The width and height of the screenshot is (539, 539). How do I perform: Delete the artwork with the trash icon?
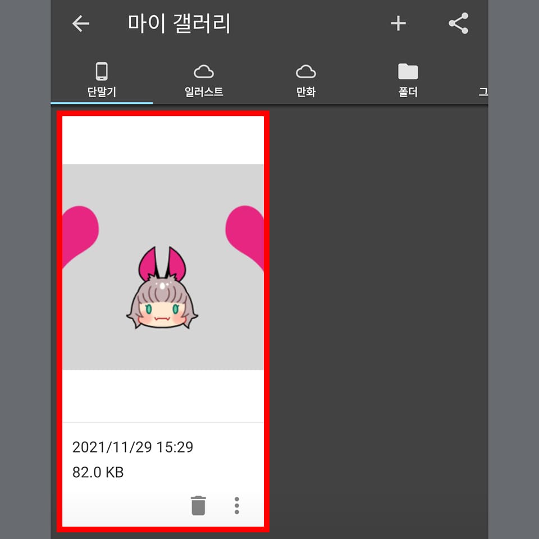(x=198, y=505)
